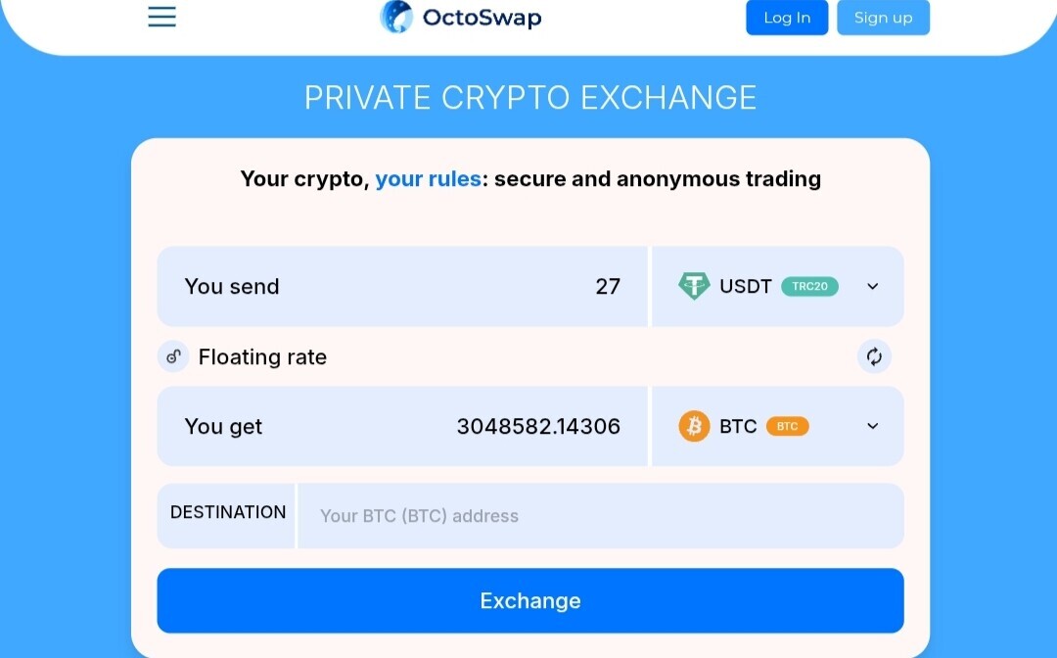
Task: Focus the You send amount field
Action: (x=402, y=286)
